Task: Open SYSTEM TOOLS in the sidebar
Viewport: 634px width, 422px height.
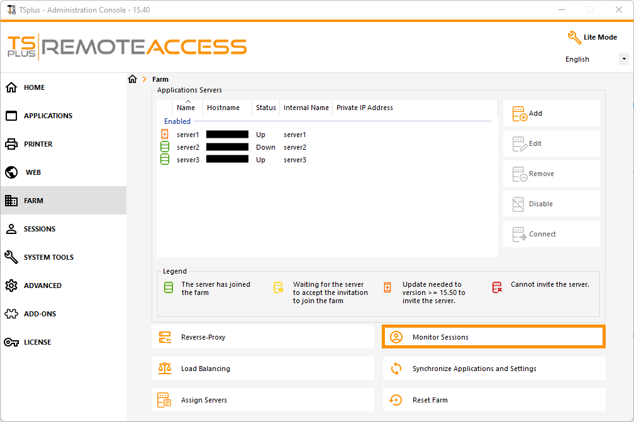Action: 64,257
